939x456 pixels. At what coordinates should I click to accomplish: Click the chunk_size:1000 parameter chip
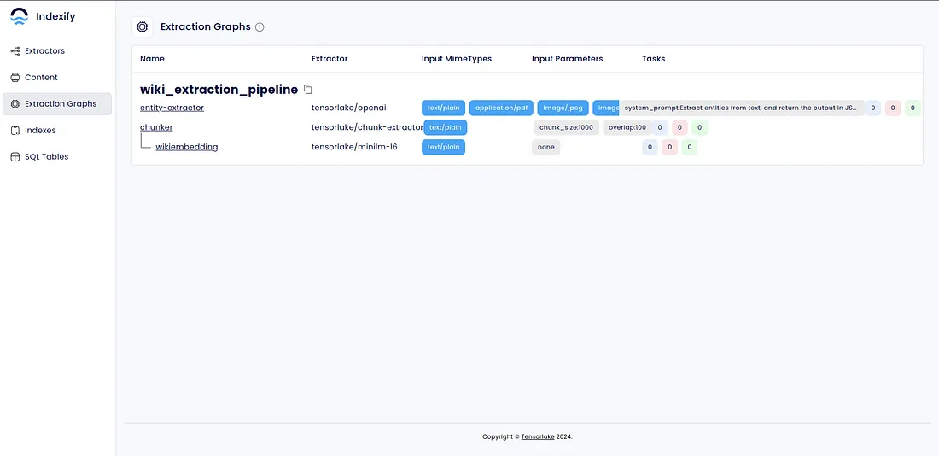pyautogui.click(x=566, y=127)
